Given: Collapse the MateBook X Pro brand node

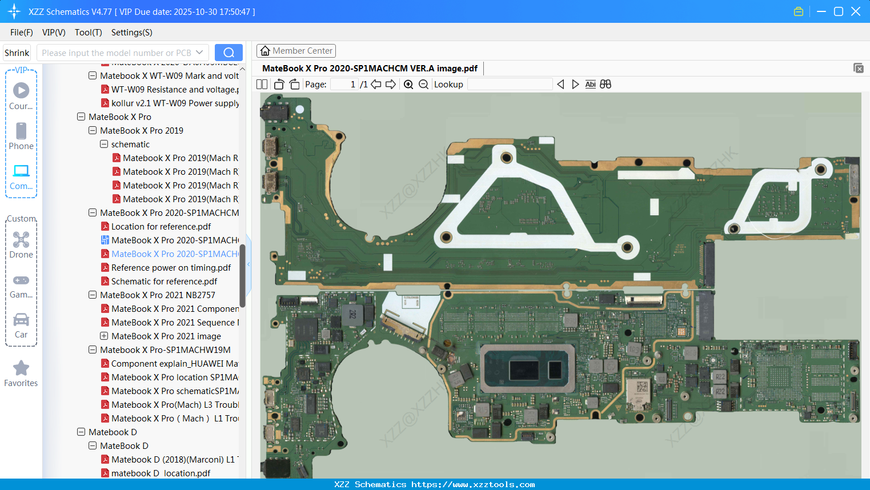Looking at the screenshot, I should click(x=81, y=117).
